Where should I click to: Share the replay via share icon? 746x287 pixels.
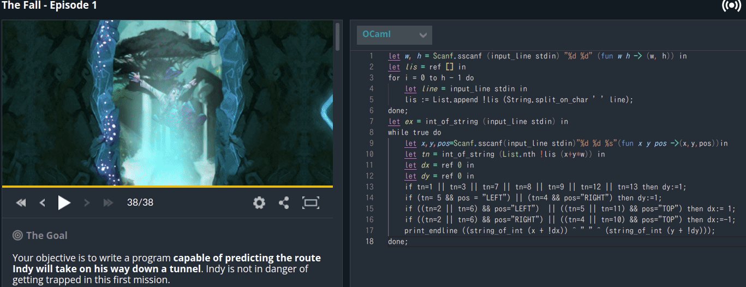284,203
